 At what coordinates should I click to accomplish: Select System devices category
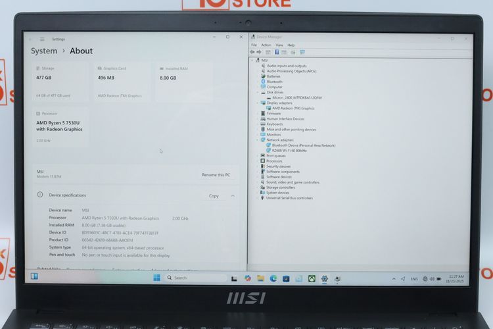[277, 193]
